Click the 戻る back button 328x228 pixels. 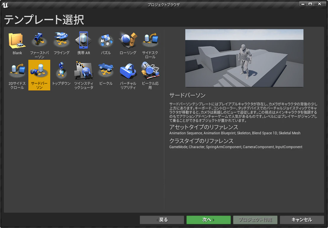(162, 220)
